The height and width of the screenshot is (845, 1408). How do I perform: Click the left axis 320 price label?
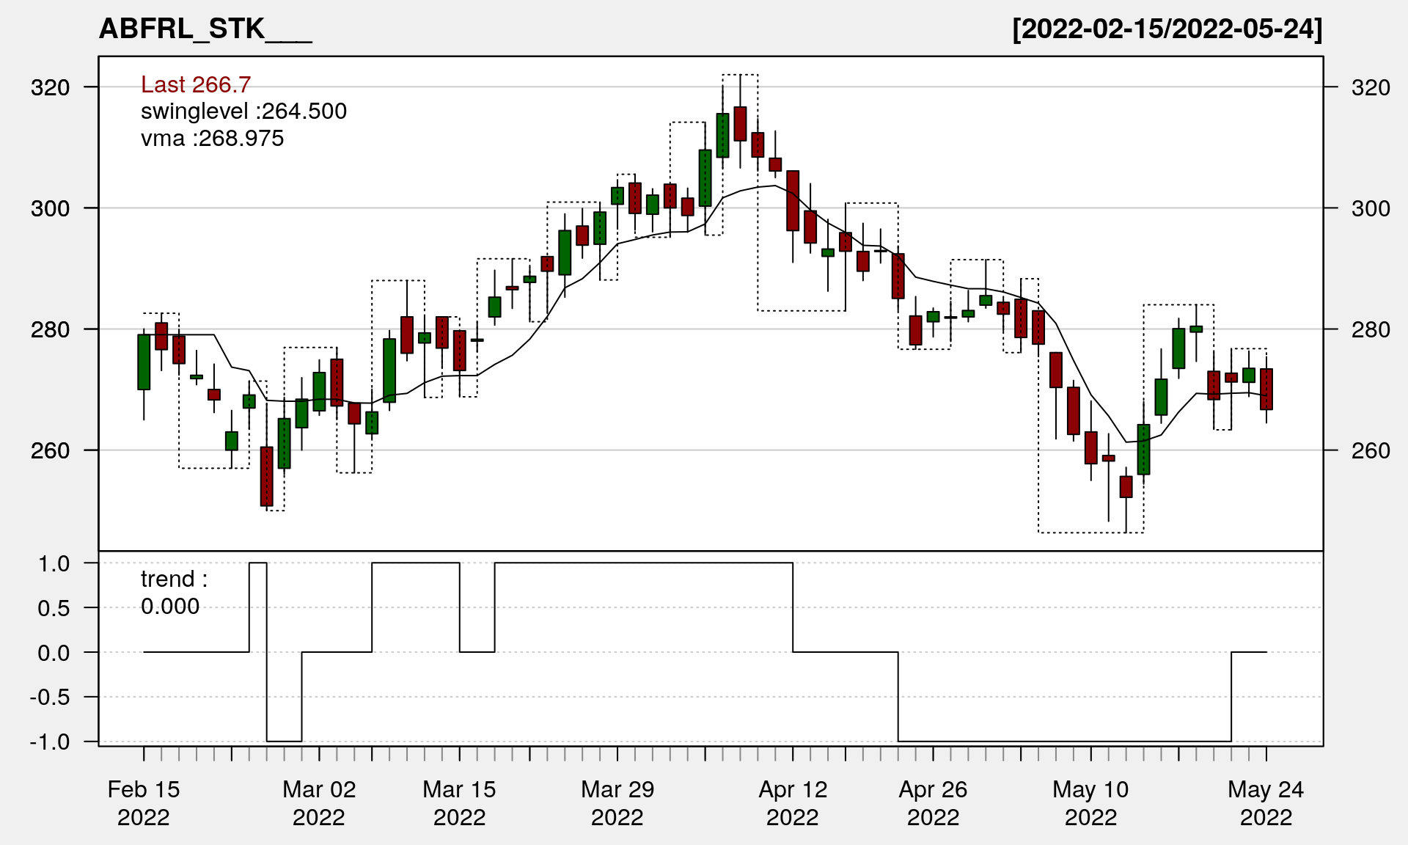[50, 88]
